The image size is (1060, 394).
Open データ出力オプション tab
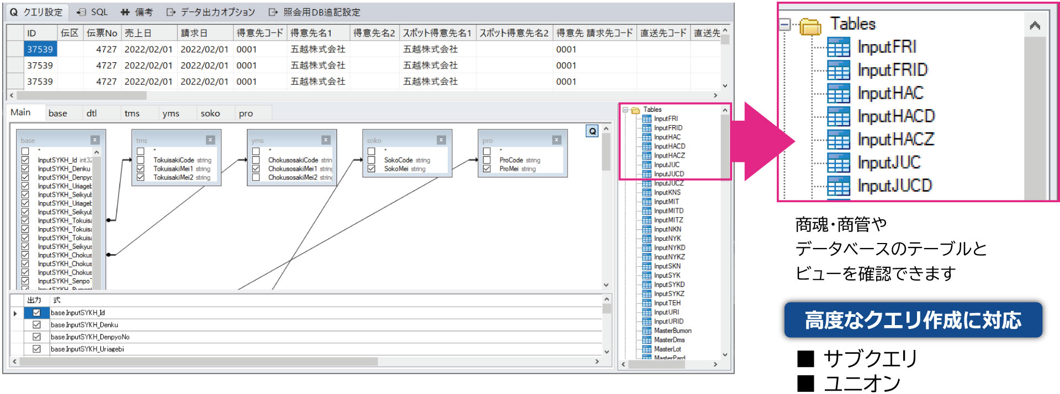tap(211, 12)
